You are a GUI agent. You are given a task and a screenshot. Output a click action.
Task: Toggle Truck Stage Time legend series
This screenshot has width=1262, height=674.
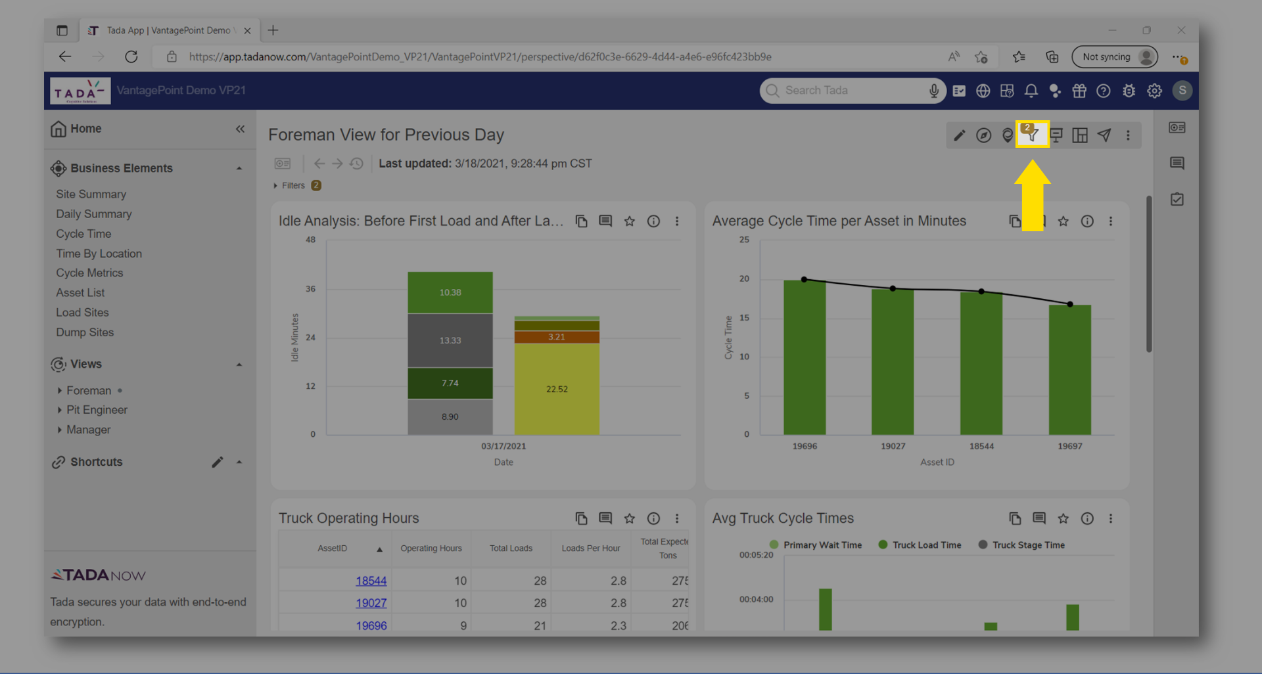[x=1021, y=545]
